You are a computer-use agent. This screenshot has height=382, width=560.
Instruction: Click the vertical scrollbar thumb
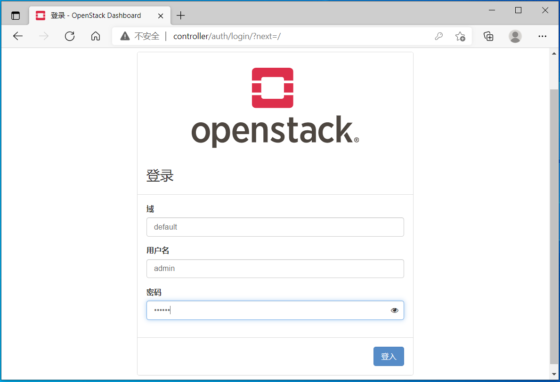click(554, 226)
